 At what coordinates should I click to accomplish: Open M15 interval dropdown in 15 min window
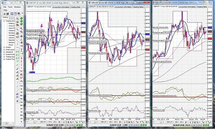point(51,122)
